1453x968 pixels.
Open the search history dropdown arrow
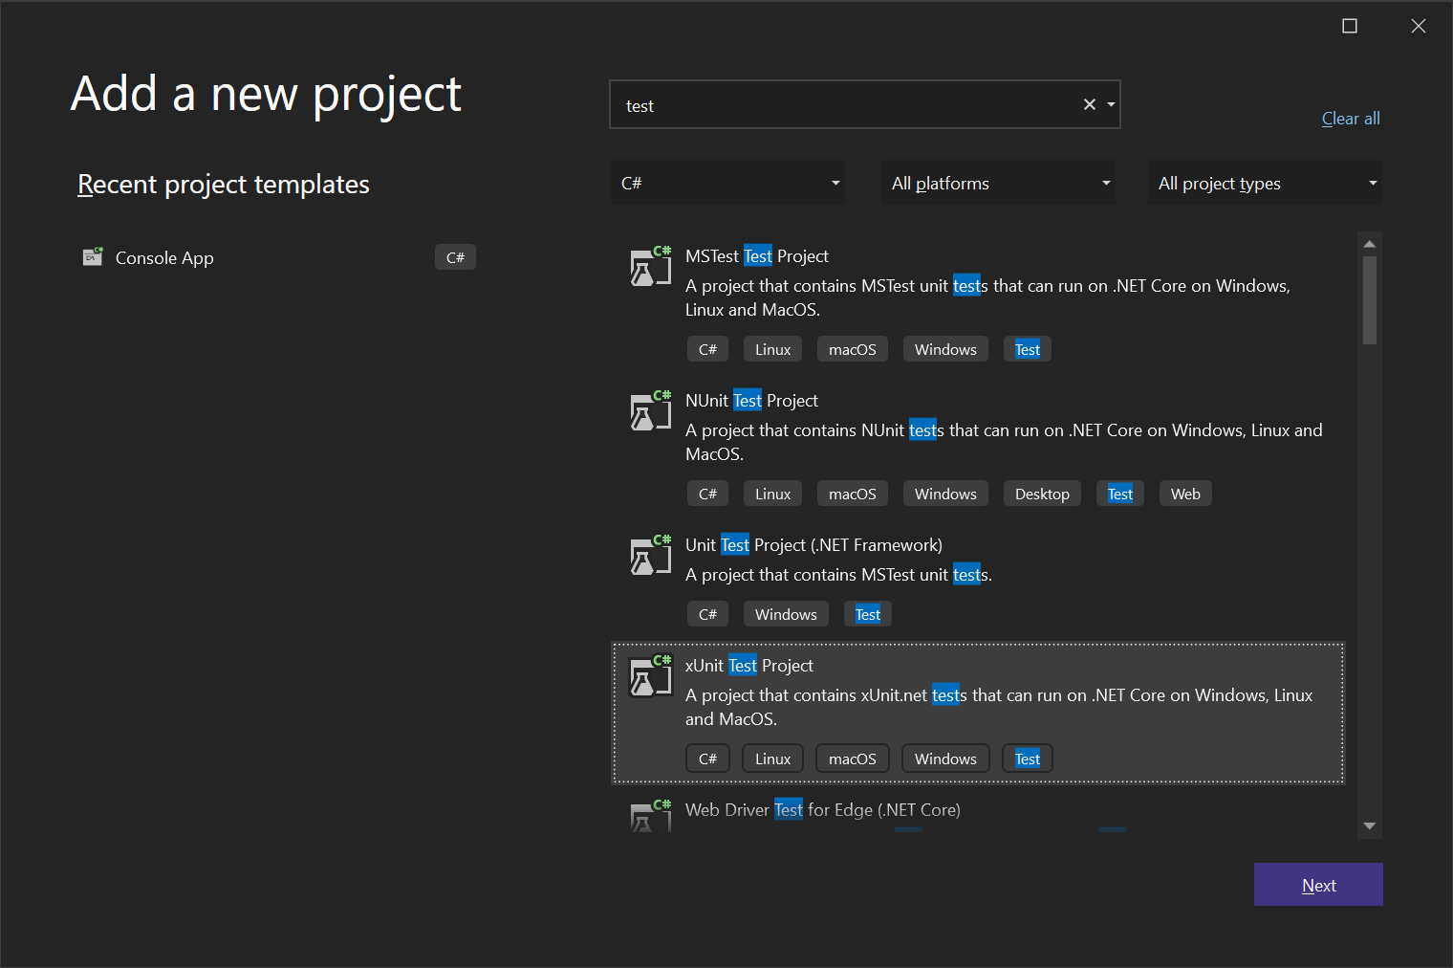[x=1111, y=104]
